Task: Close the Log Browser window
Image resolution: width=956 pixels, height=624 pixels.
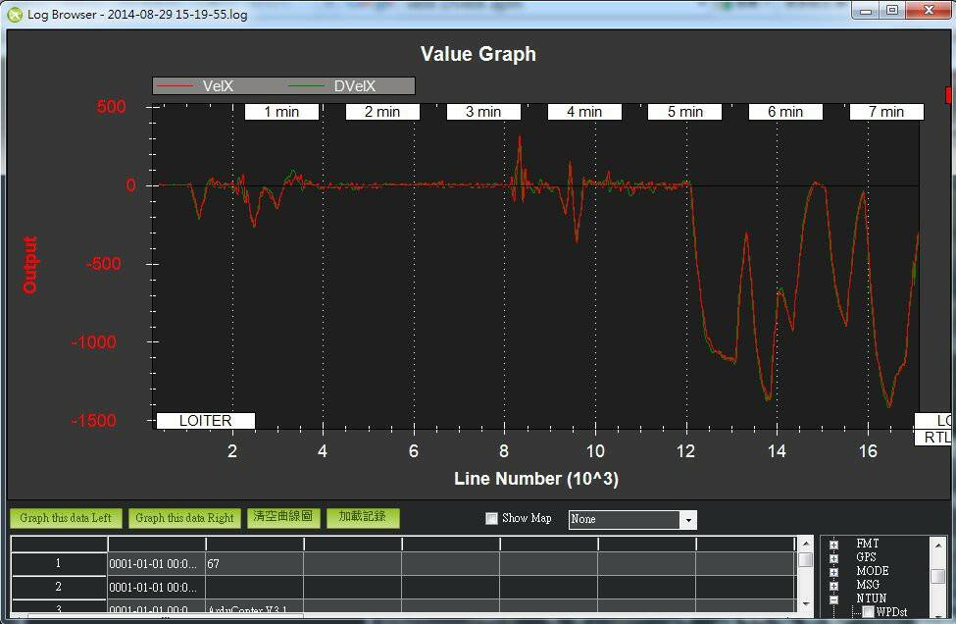Action: pyautogui.click(x=930, y=11)
